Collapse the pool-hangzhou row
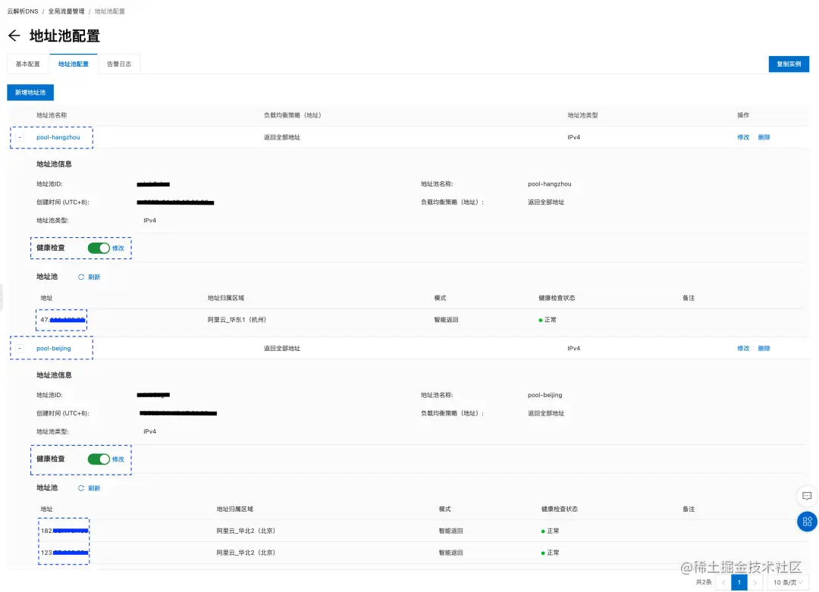Viewport: 819px width, 592px height. 20,137
